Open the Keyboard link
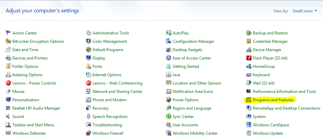Screen dimensions: 323x138 (261, 75)
